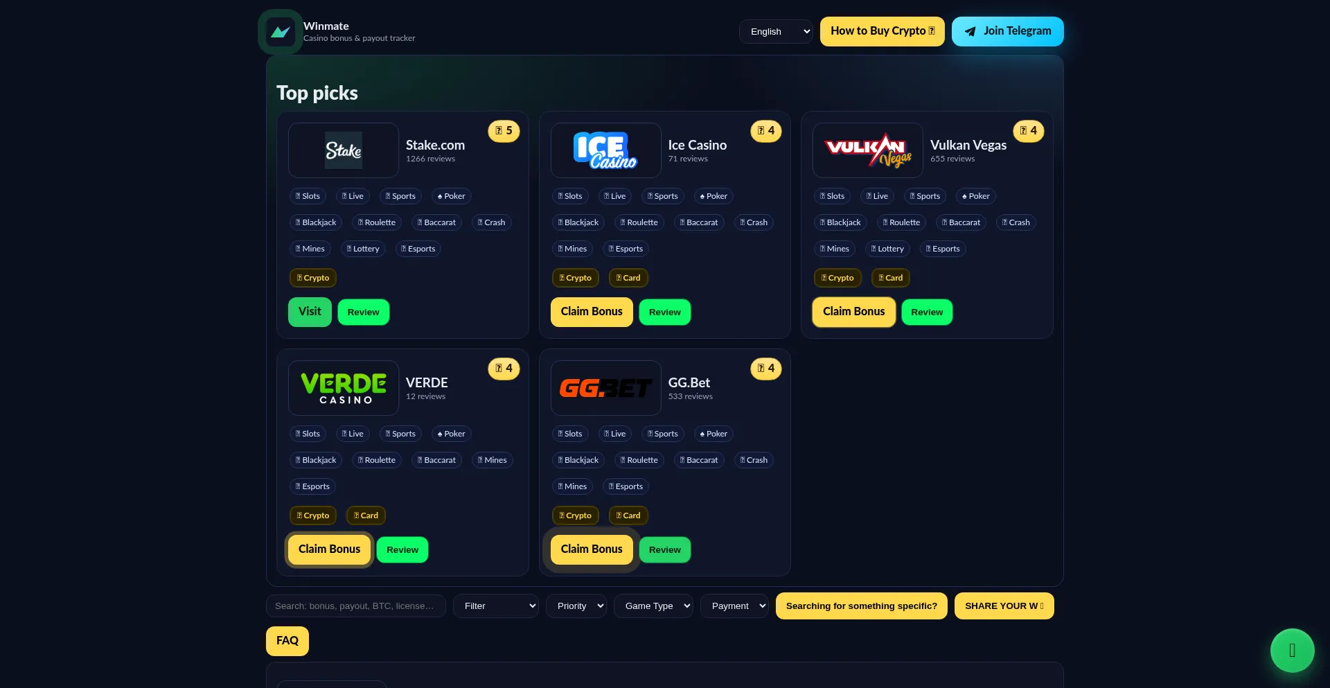Click the Vulkan Vegas rating badge
Image resolution: width=1330 pixels, height=688 pixels.
coord(1029,131)
